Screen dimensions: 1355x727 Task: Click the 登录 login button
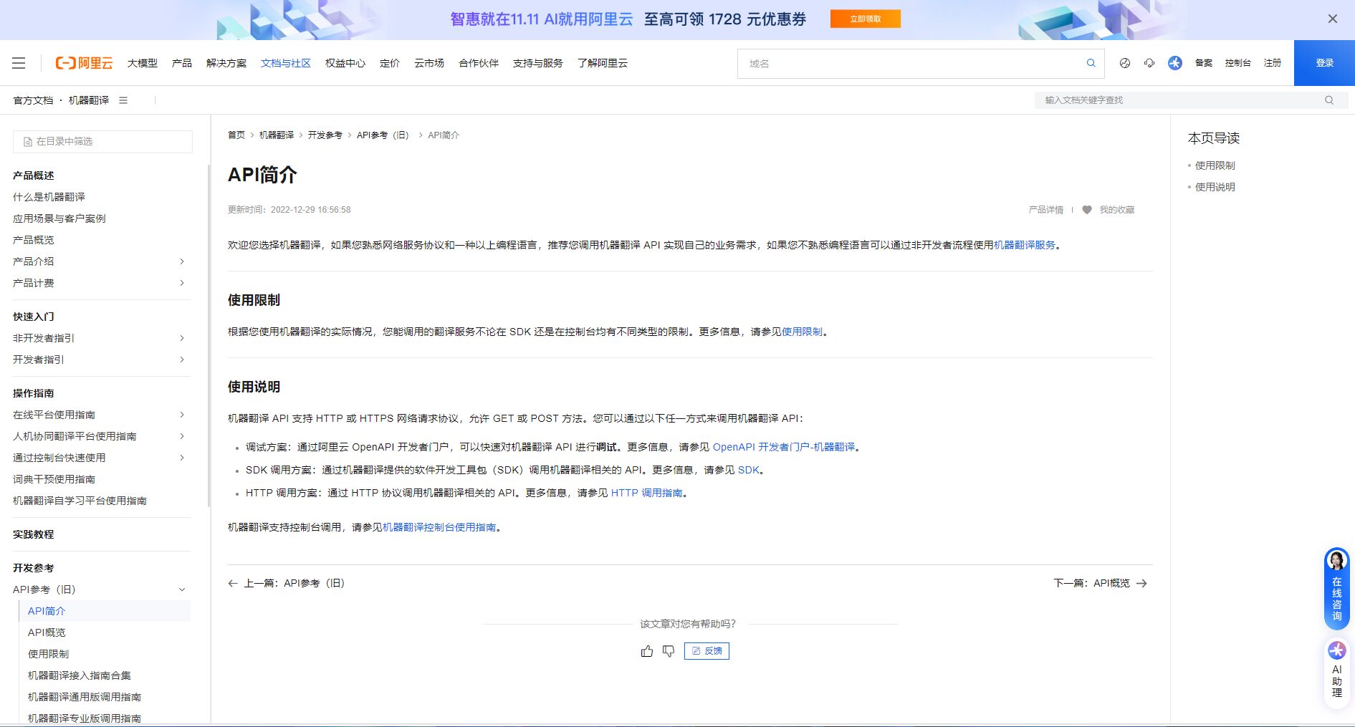1323,63
